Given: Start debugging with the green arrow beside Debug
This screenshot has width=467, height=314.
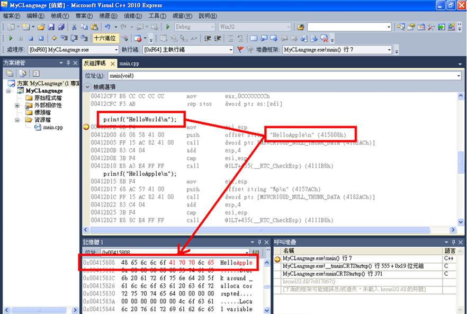Looking at the screenshot, I should click(x=168, y=27).
